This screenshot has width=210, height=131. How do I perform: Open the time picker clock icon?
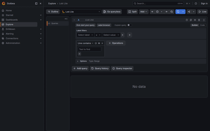click(157, 12)
